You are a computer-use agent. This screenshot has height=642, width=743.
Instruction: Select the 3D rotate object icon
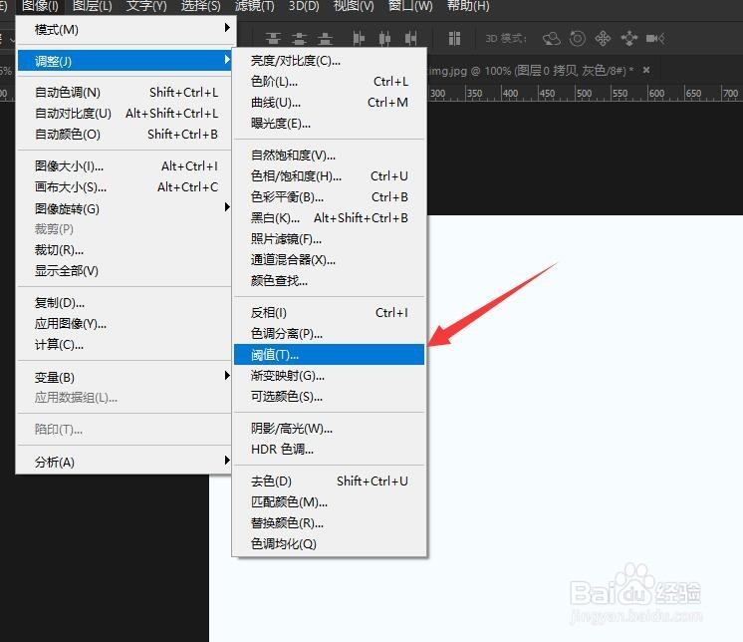pos(552,39)
